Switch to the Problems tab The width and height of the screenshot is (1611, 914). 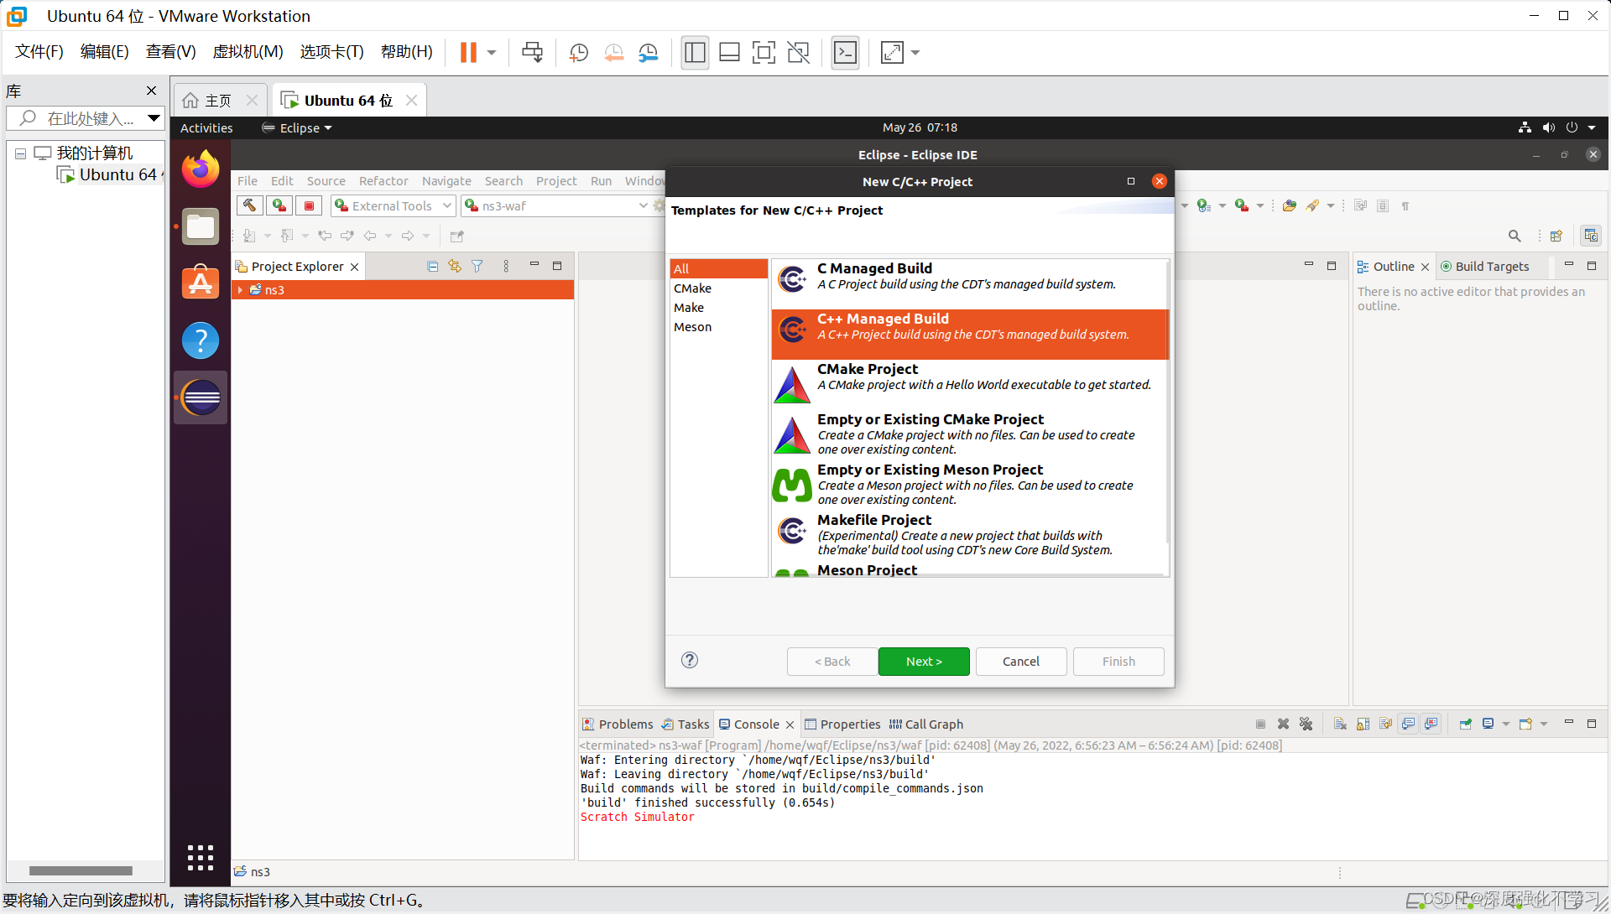pos(618,724)
